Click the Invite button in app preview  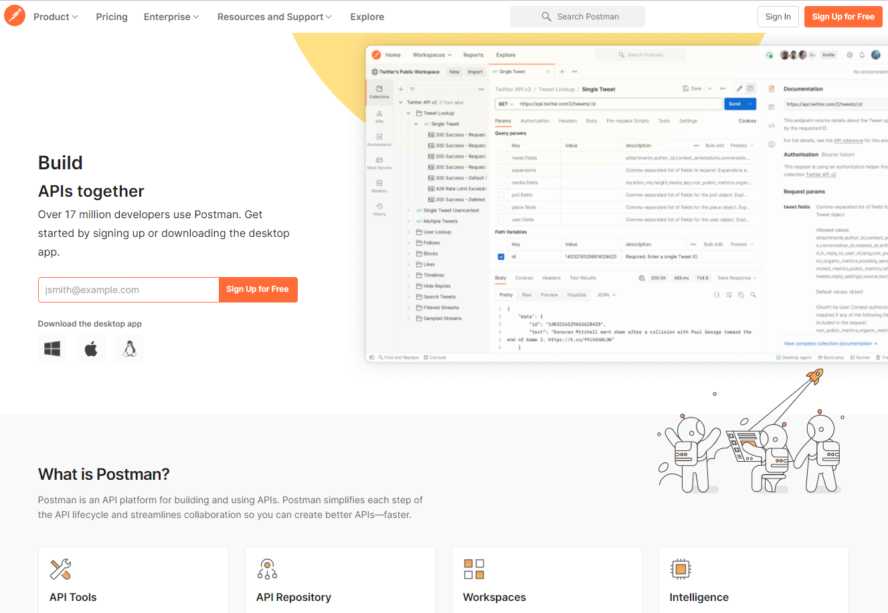(x=828, y=55)
